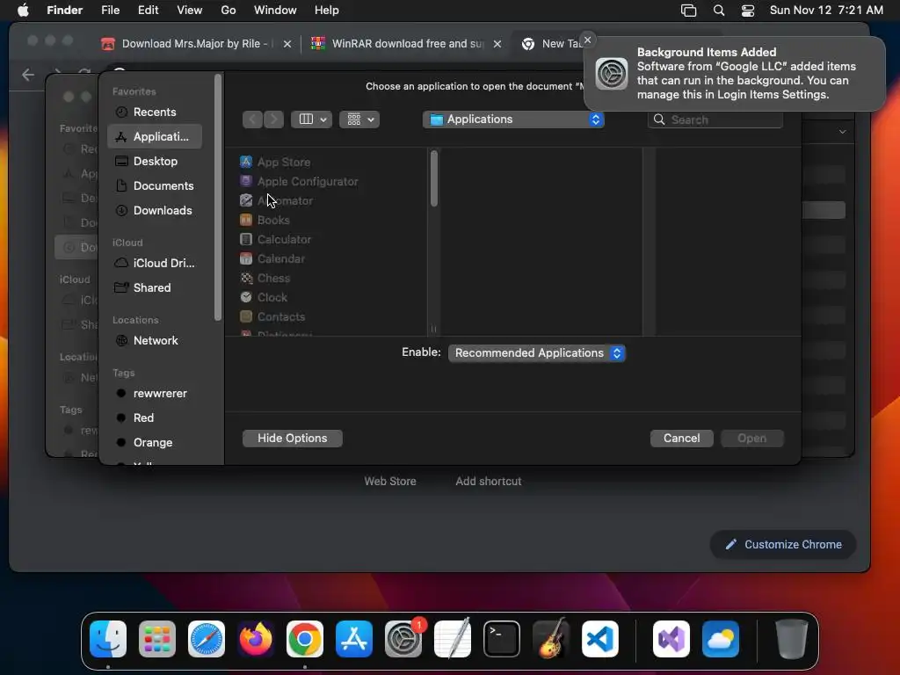
Task: Open GarageBand from the dock
Action: pyautogui.click(x=551, y=639)
